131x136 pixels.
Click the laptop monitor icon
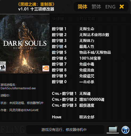(113, 130)
